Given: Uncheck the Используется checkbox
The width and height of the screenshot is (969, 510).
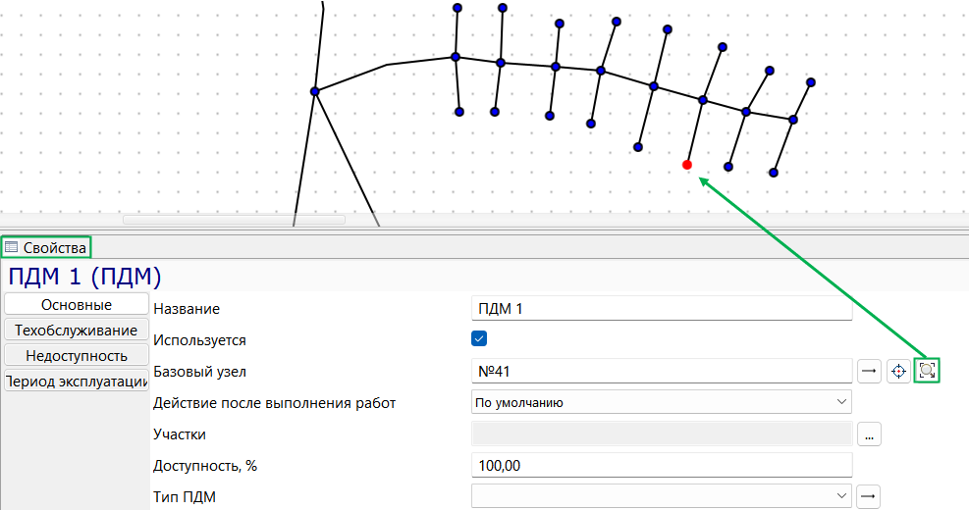Looking at the screenshot, I should tap(479, 338).
